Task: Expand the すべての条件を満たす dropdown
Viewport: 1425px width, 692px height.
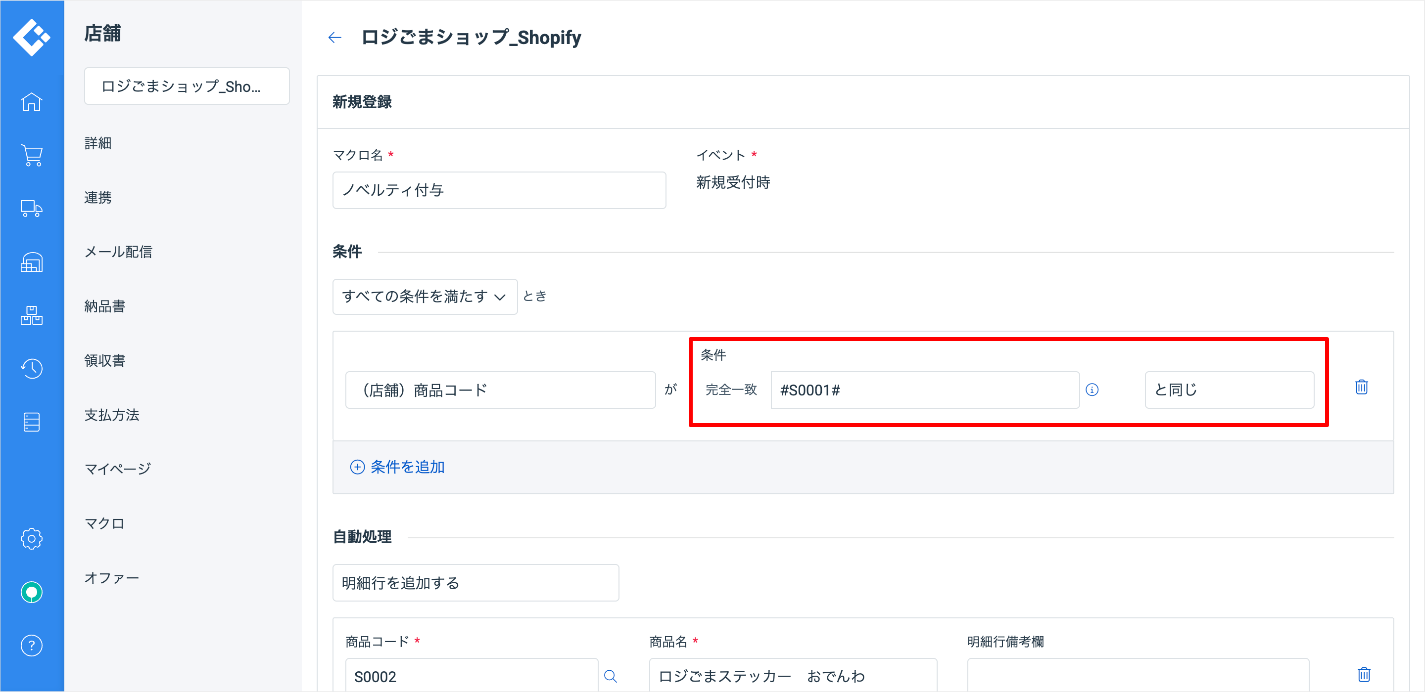Action: pos(425,297)
